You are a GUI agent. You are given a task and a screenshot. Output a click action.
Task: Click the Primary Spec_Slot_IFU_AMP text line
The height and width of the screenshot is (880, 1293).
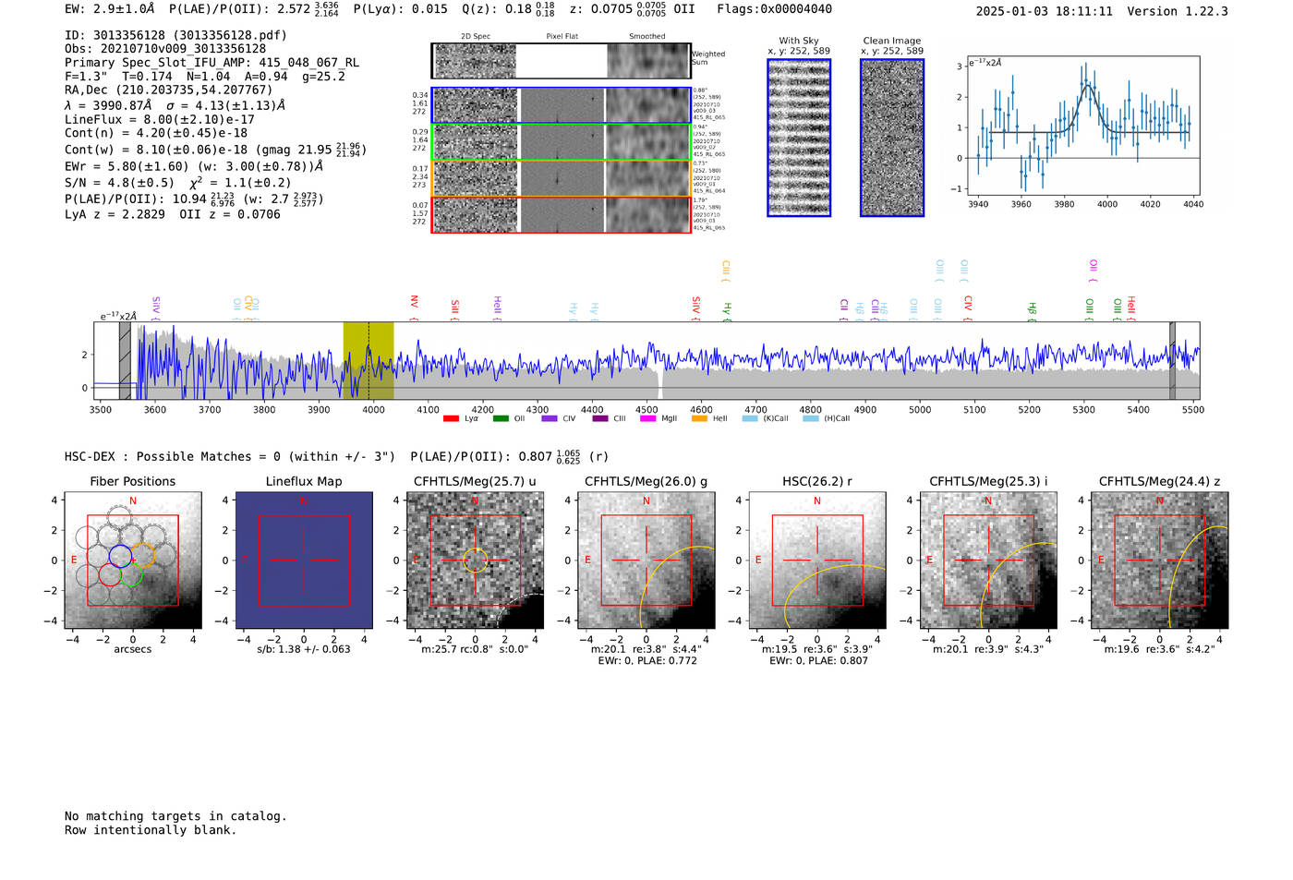pyautogui.click(x=212, y=63)
